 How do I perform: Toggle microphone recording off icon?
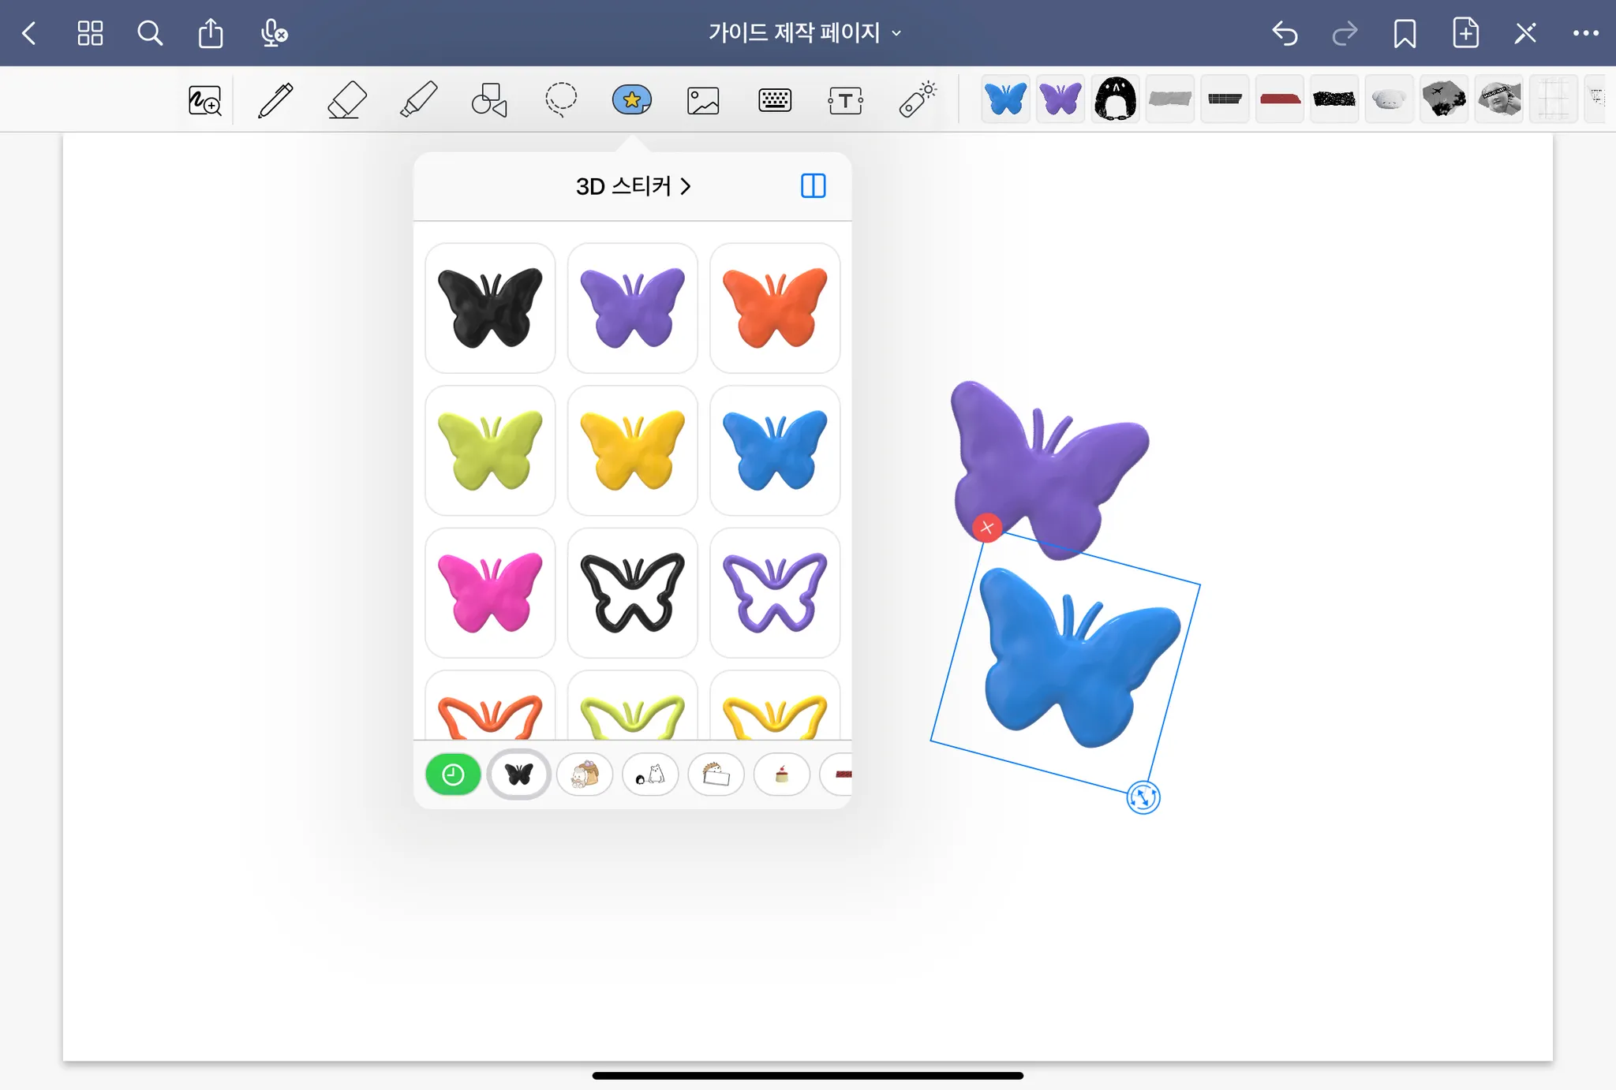(x=273, y=33)
